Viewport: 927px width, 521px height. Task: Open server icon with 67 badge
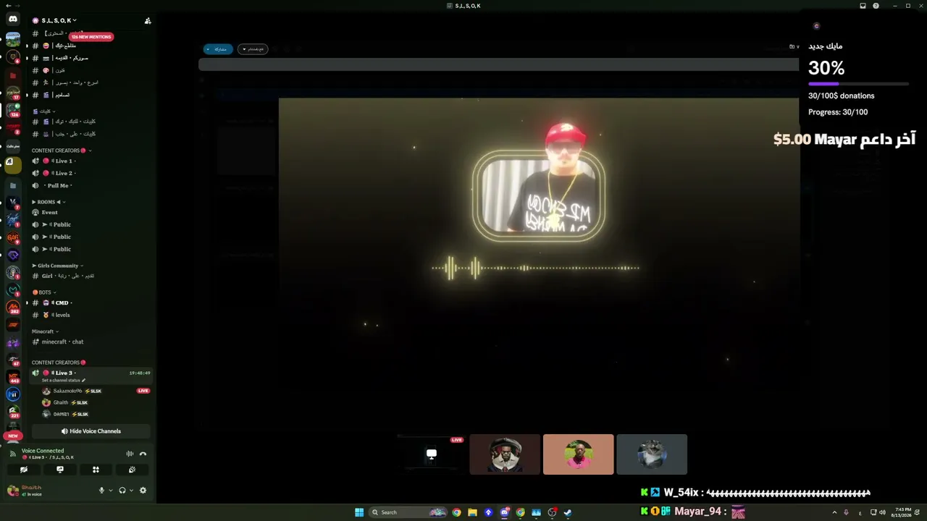tap(13, 360)
